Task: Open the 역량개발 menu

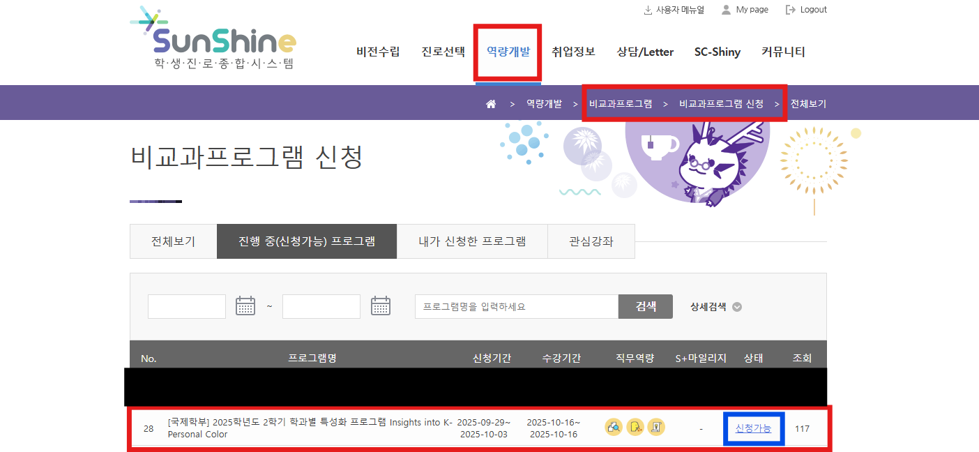Action: click(508, 52)
